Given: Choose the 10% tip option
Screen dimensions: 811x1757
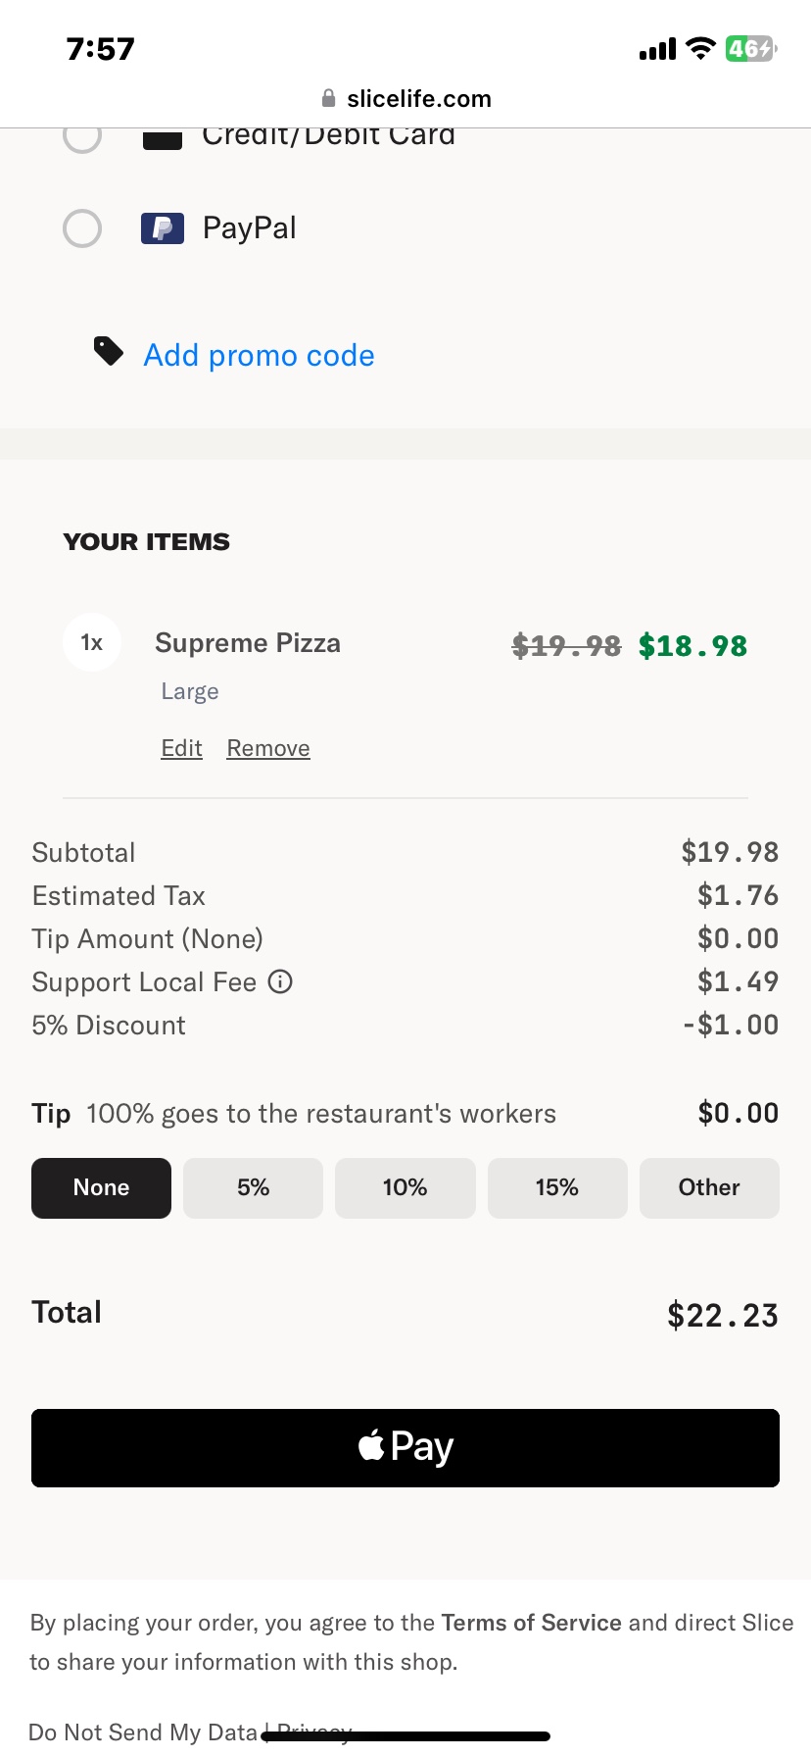Looking at the screenshot, I should click(405, 1187).
